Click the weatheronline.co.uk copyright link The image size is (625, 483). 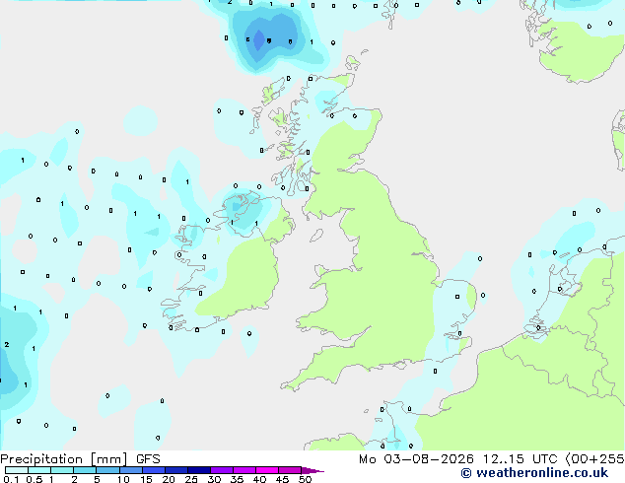click(x=534, y=473)
